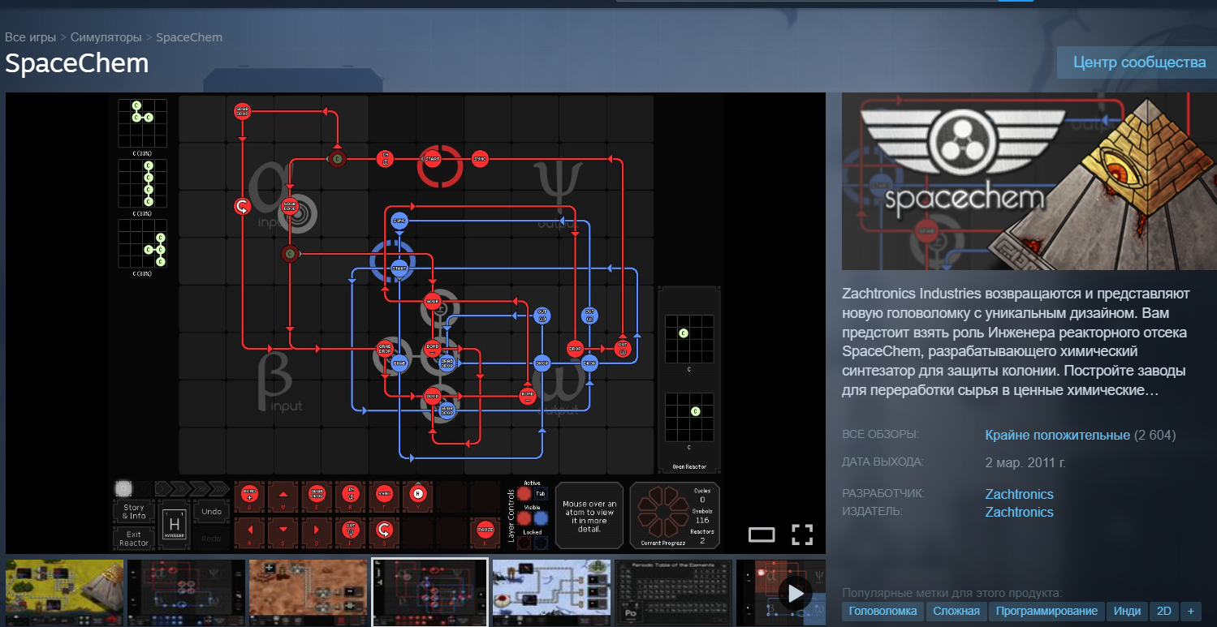Image resolution: width=1217 pixels, height=627 pixels.
Task: Open the Periodic Table of the Elements thumbnail
Action: pyautogui.click(x=673, y=593)
